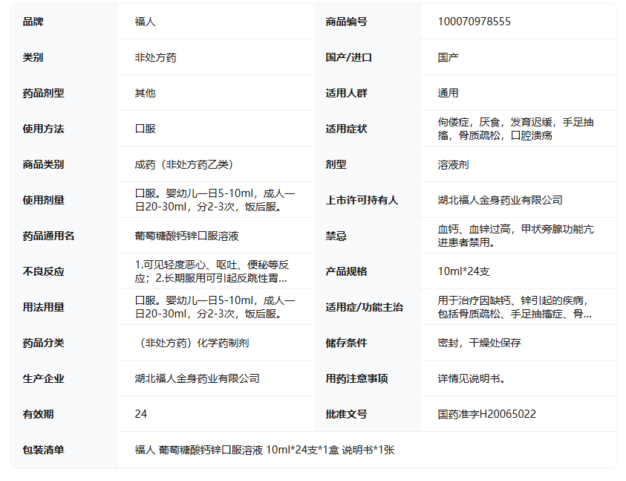Click the '有效期' label
This screenshot has width=626, height=481.
pos(39,414)
